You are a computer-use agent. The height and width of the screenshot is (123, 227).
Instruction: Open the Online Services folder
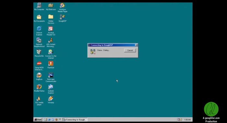(x=51, y=19)
